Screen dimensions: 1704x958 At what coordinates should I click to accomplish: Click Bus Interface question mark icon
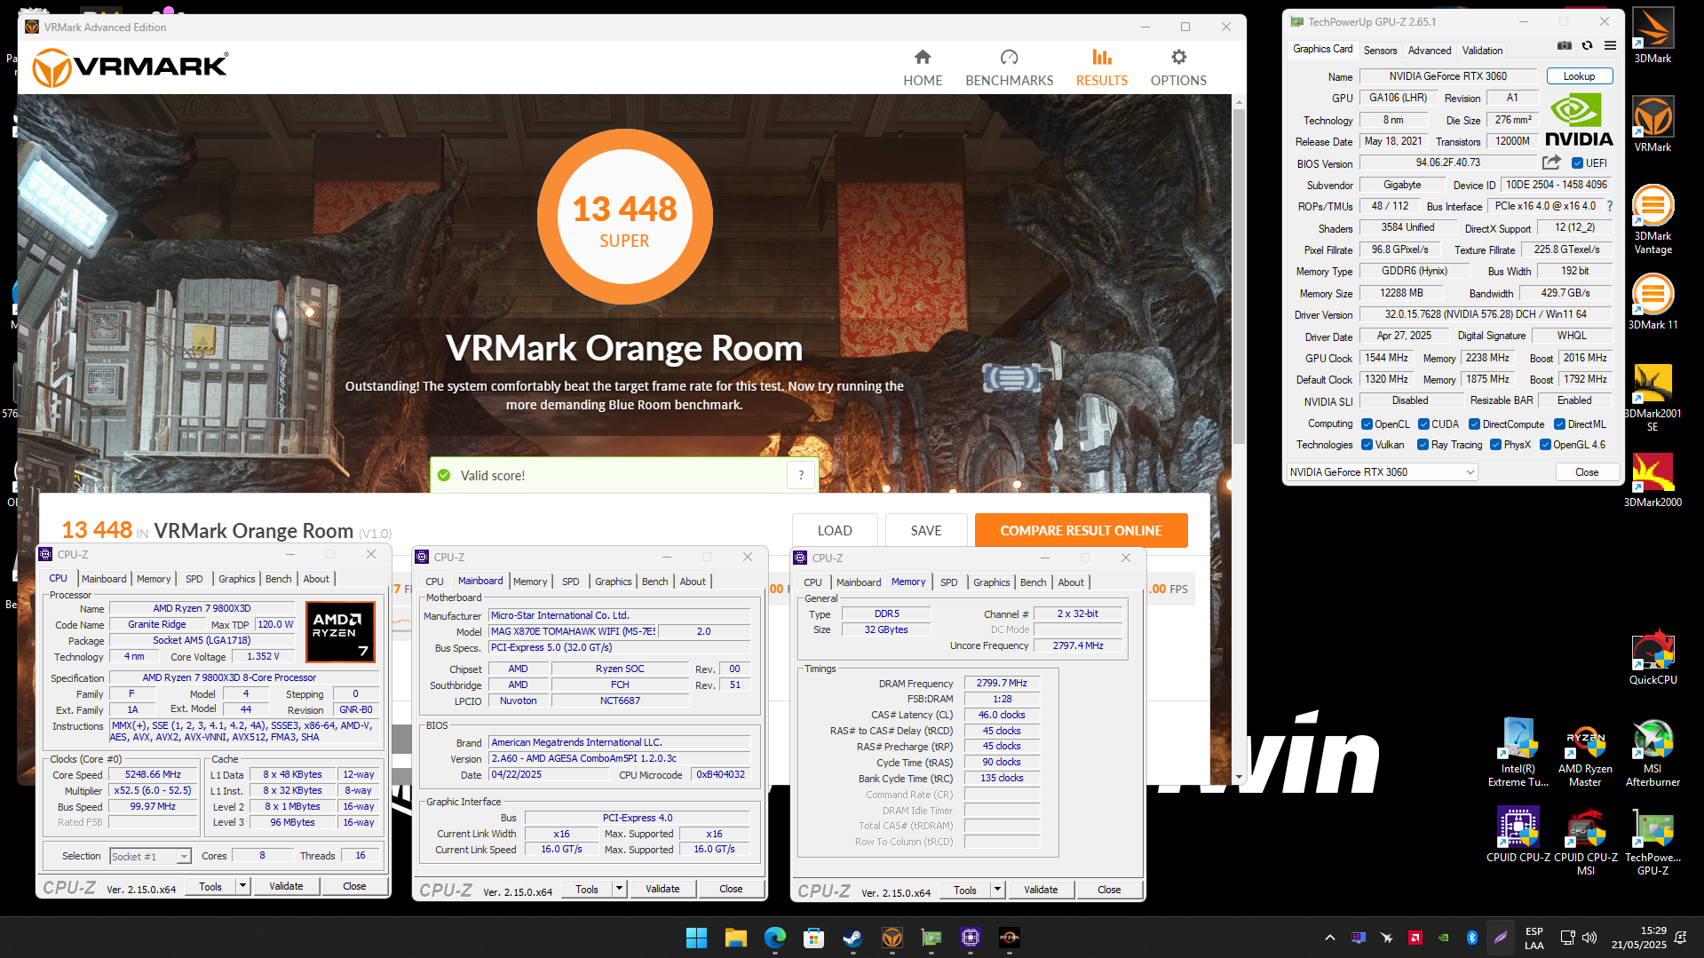click(1609, 206)
